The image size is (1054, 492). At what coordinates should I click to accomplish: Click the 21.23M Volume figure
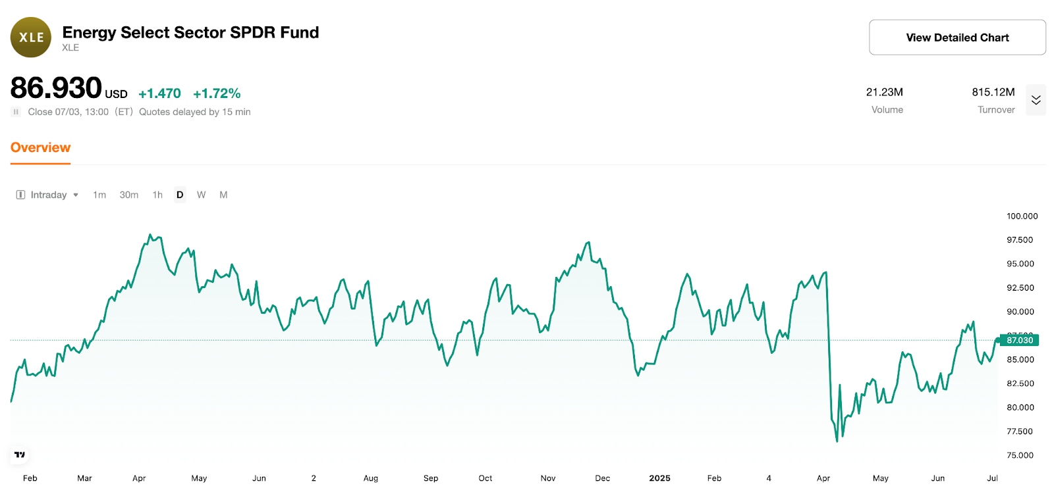(885, 92)
